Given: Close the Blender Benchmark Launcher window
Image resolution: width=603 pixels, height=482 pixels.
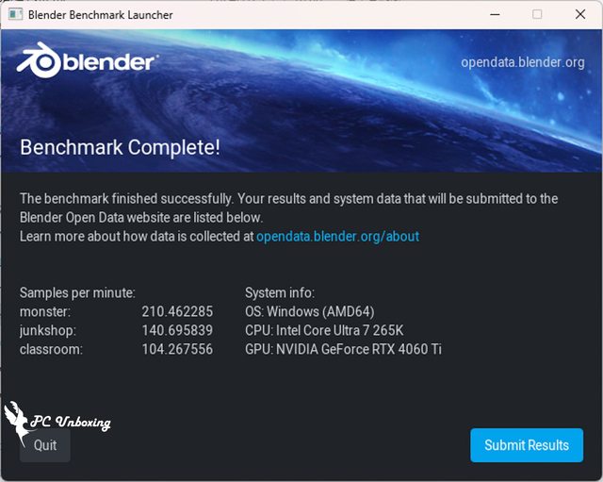Looking at the screenshot, I should [x=580, y=15].
